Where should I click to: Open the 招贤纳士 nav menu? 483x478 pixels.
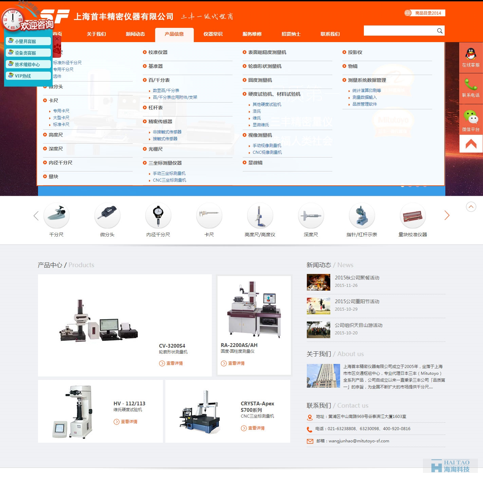[x=291, y=34]
